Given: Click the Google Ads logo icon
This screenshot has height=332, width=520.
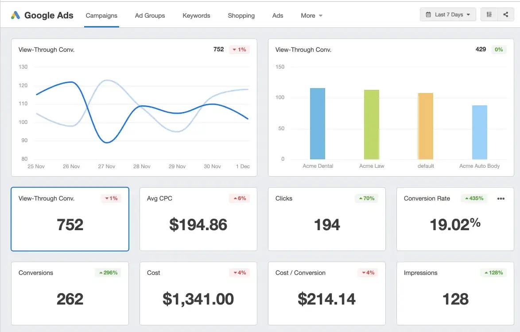Looking at the screenshot, I should [15, 15].
